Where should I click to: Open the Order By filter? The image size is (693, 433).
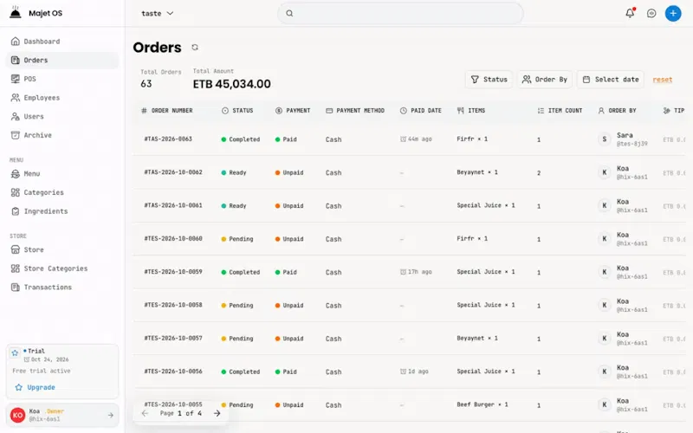coord(545,80)
